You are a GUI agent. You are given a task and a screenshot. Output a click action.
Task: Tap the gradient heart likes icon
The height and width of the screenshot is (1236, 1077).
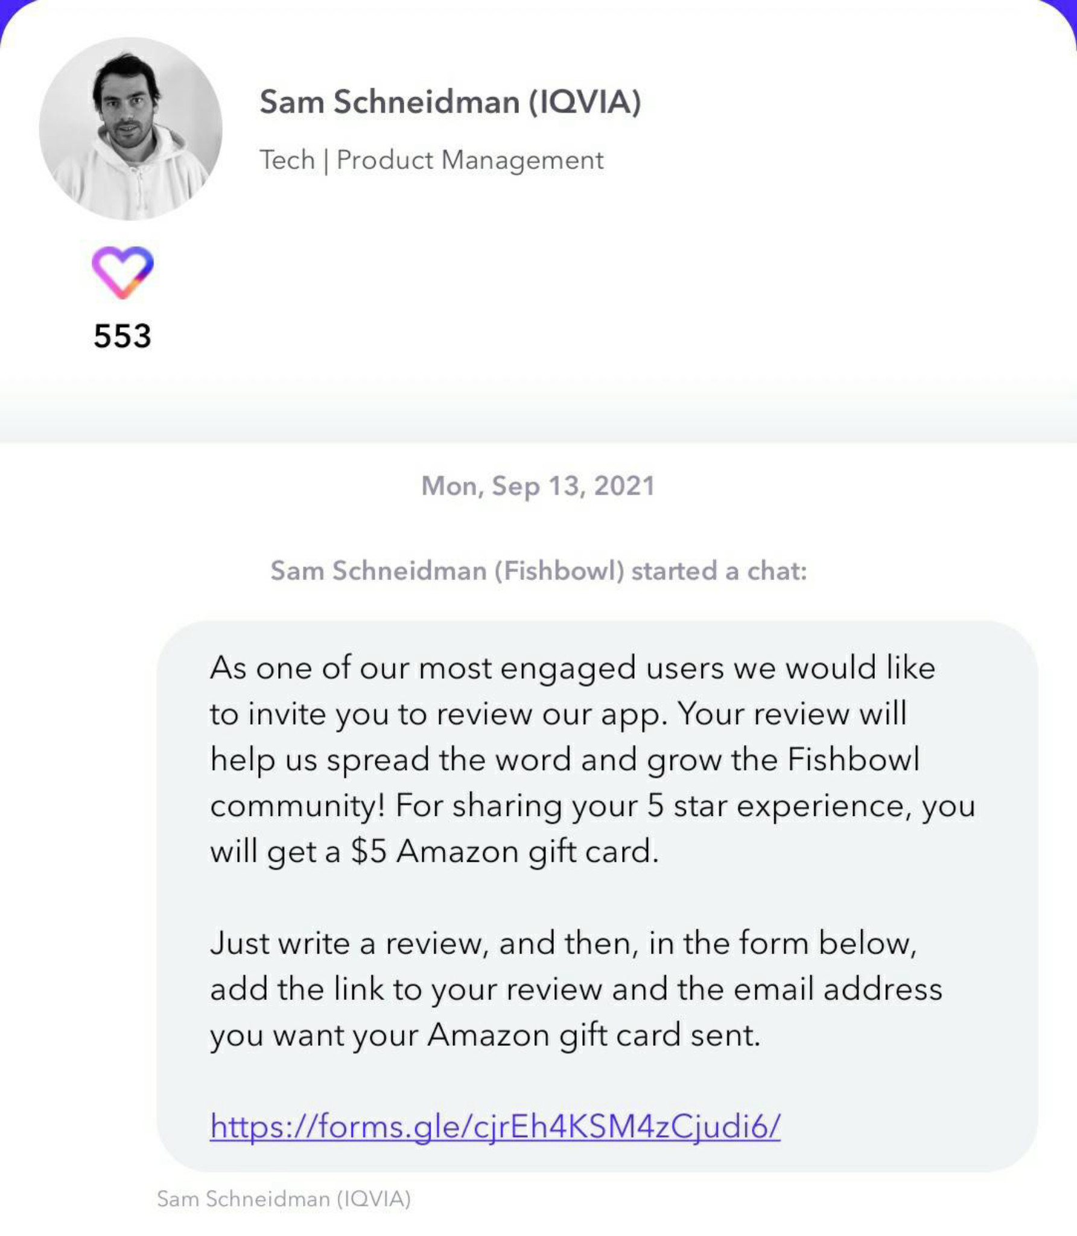(x=122, y=272)
